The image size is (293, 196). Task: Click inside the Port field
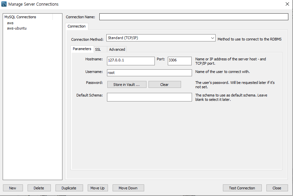[180, 61]
